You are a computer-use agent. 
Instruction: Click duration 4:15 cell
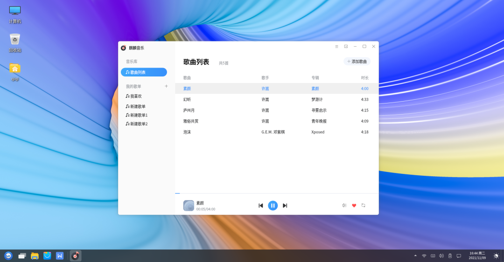(364, 110)
